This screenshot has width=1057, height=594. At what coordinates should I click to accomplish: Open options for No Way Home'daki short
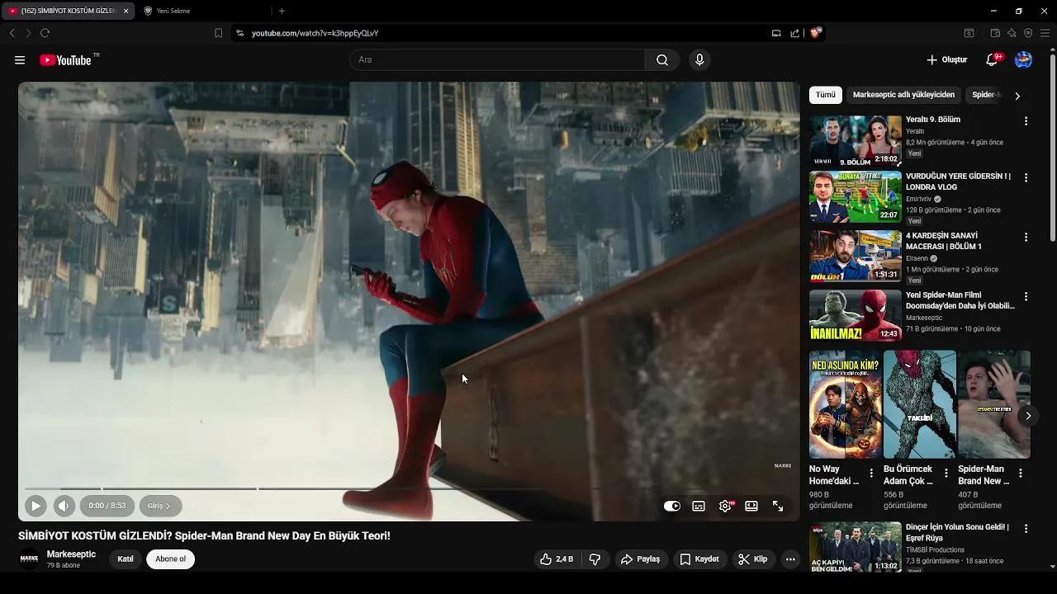coord(871,474)
